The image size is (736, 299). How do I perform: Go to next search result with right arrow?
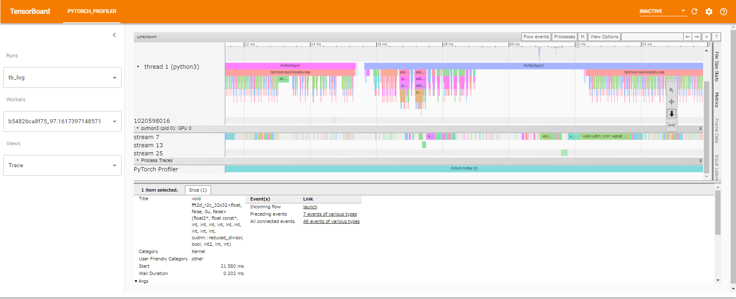point(697,37)
